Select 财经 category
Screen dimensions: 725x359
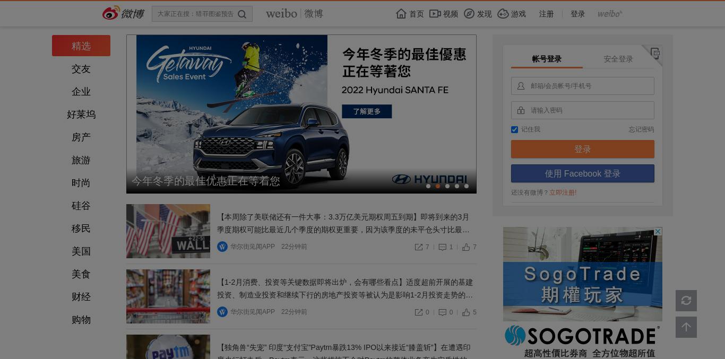(x=81, y=297)
